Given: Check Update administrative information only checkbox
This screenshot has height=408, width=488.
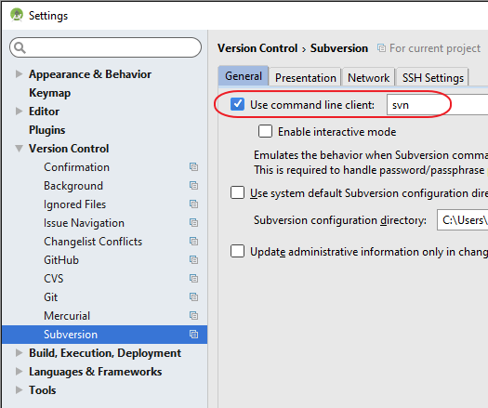Looking at the screenshot, I should pyautogui.click(x=237, y=251).
